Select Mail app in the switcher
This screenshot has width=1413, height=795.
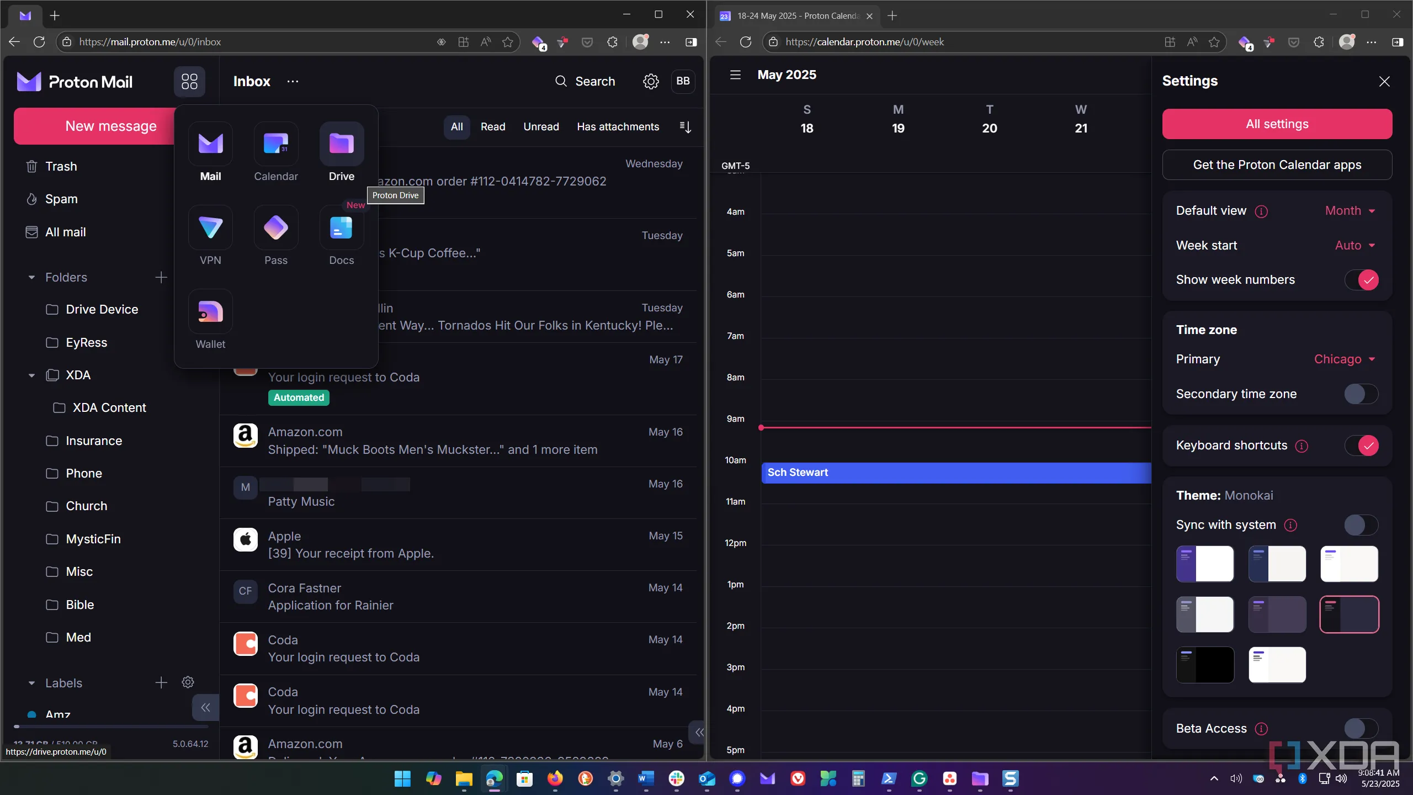coord(210,152)
